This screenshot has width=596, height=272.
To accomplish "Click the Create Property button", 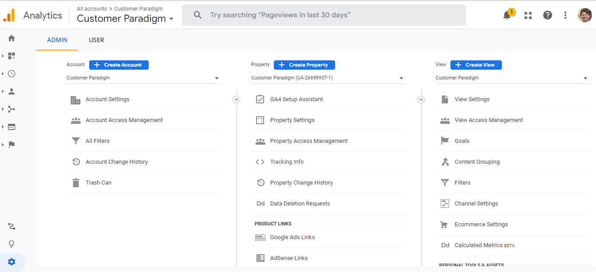I will (304, 65).
